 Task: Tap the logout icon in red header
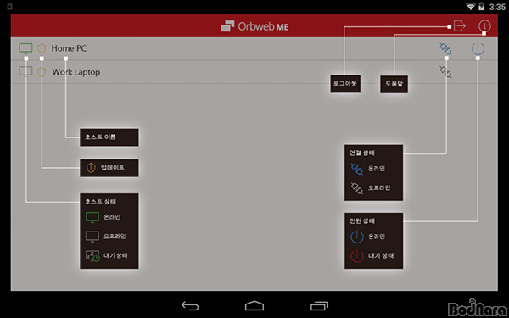pyautogui.click(x=460, y=25)
